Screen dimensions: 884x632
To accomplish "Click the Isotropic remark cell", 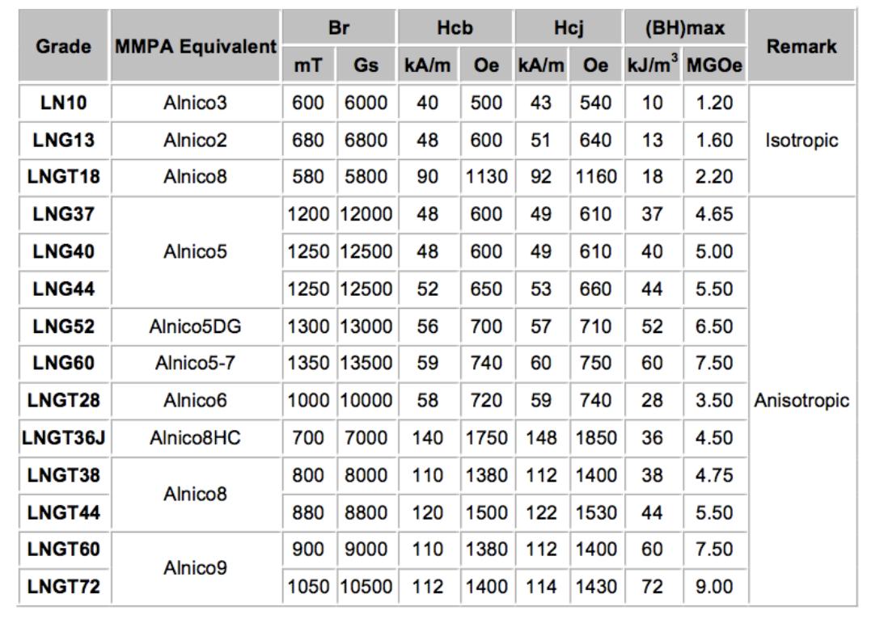I will tap(801, 140).
